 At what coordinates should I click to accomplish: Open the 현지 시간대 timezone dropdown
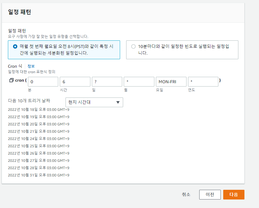coord(94,102)
